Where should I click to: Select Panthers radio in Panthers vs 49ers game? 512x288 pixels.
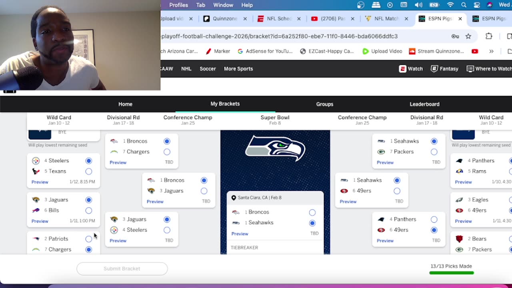pyautogui.click(x=434, y=220)
